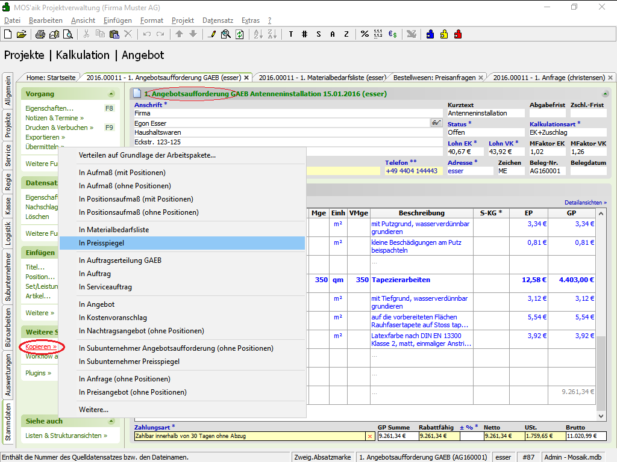Click the 1.1.1 numbering toolbar icon

pos(378,34)
